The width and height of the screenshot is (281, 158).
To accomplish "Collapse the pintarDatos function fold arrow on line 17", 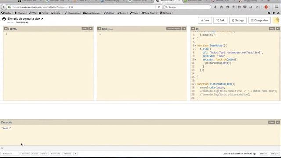I will 195,84.
